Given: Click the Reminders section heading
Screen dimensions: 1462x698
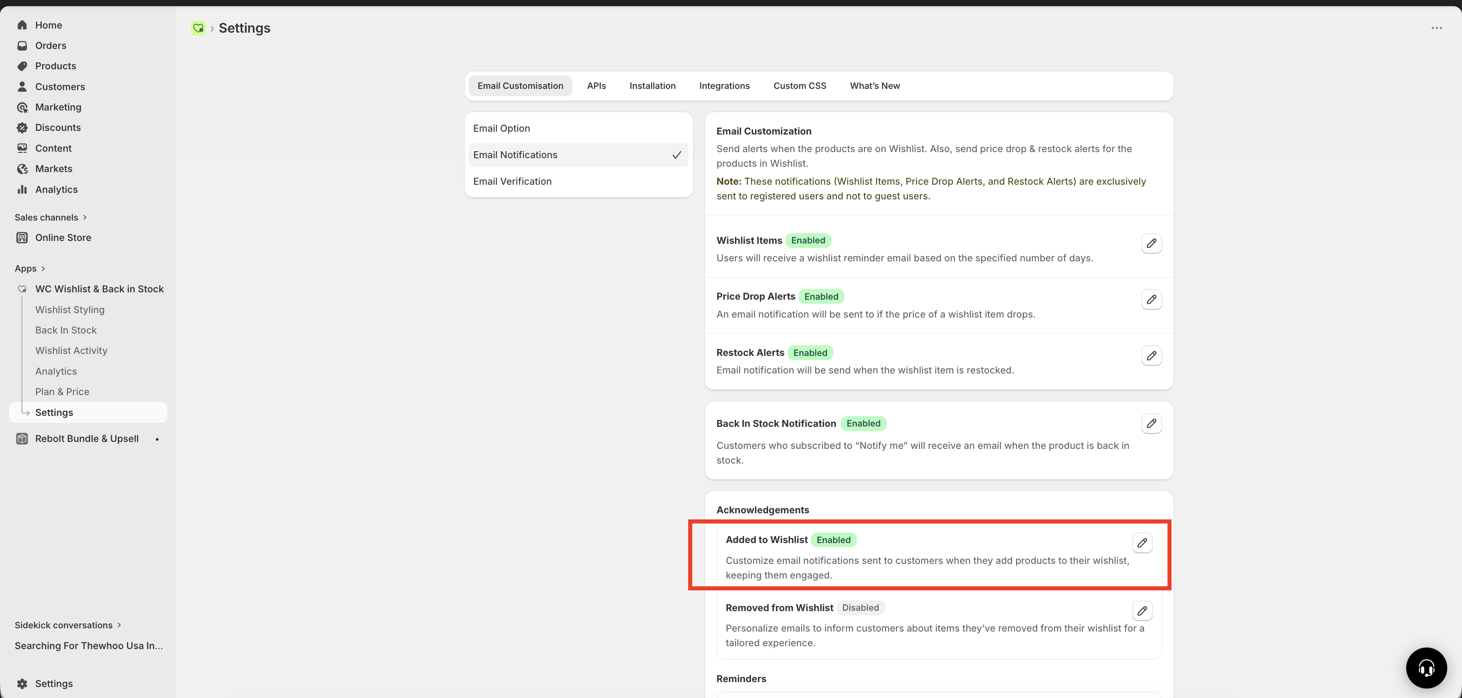Looking at the screenshot, I should 741,679.
